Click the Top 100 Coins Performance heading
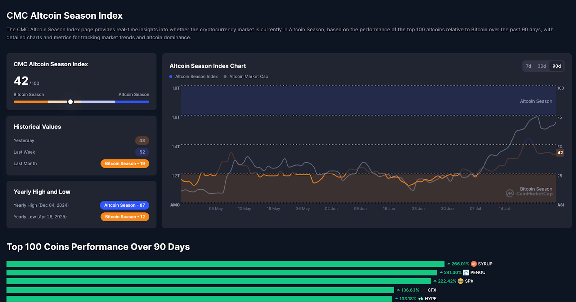Viewport: 576px width, 302px height. click(98, 247)
